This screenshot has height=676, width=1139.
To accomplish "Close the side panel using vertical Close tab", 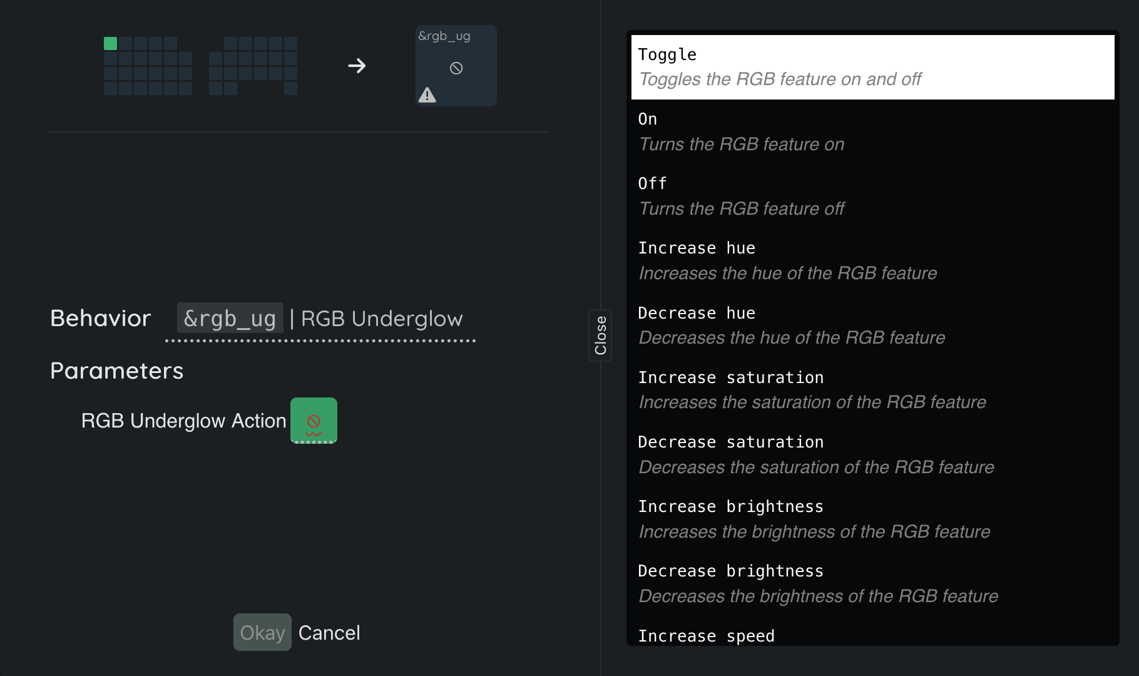I will click(600, 335).
